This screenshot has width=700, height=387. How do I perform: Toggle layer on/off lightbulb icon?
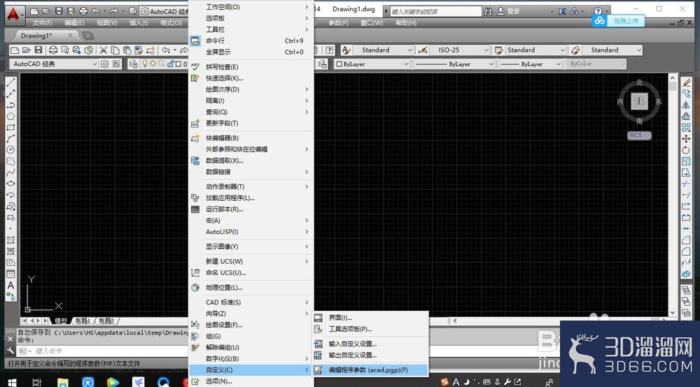pos(145,64)
